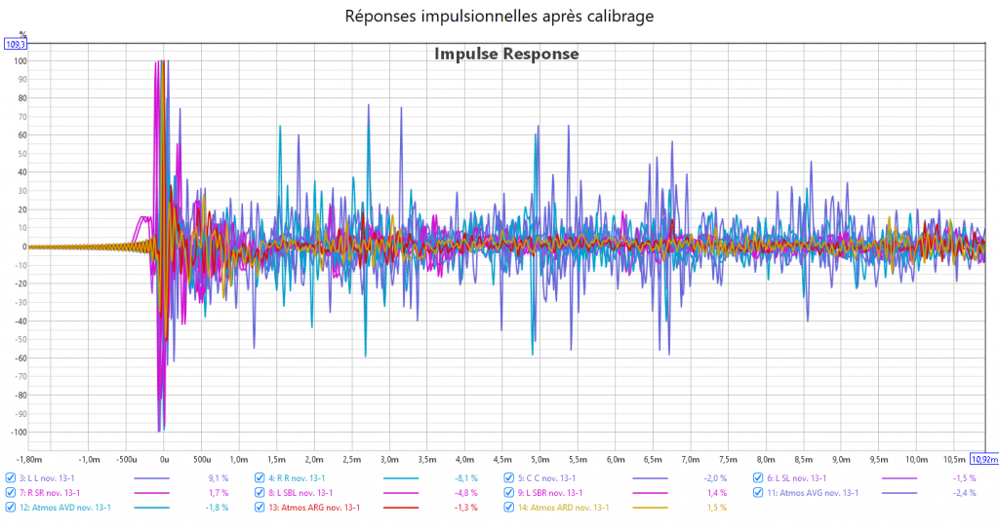Click the % unit label above Y axis
The height and width of the screenshot is (530, 999).
[x=22, y=35]
